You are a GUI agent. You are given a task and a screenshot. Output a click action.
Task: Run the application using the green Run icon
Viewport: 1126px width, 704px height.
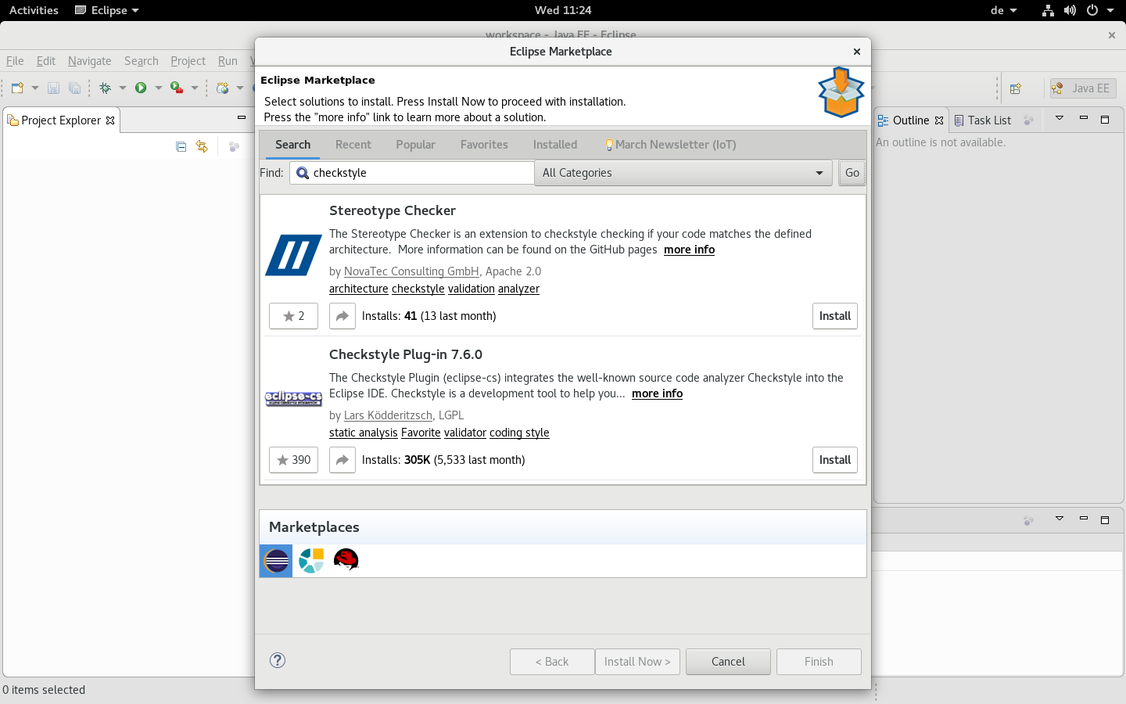coord(141,88)
